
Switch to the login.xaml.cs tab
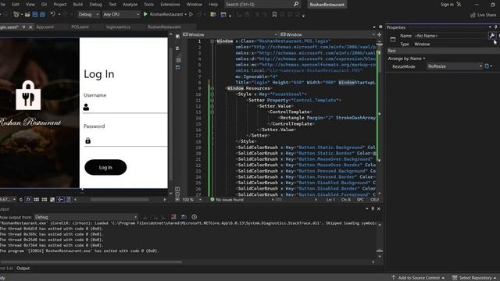point(118,27)
